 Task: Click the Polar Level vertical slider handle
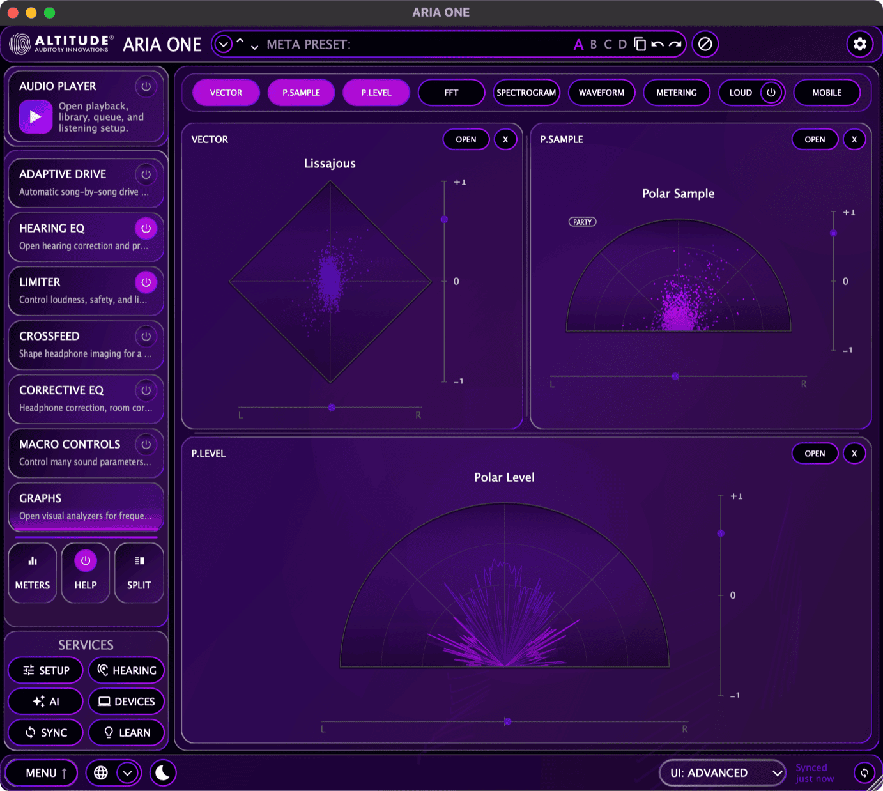point(721,533)
